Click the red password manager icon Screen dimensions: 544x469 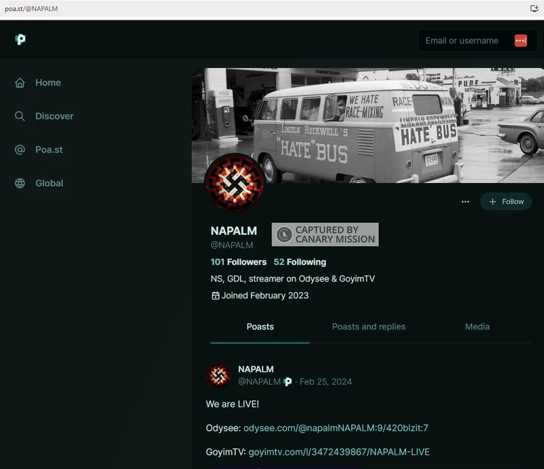[x=521, y=41]
